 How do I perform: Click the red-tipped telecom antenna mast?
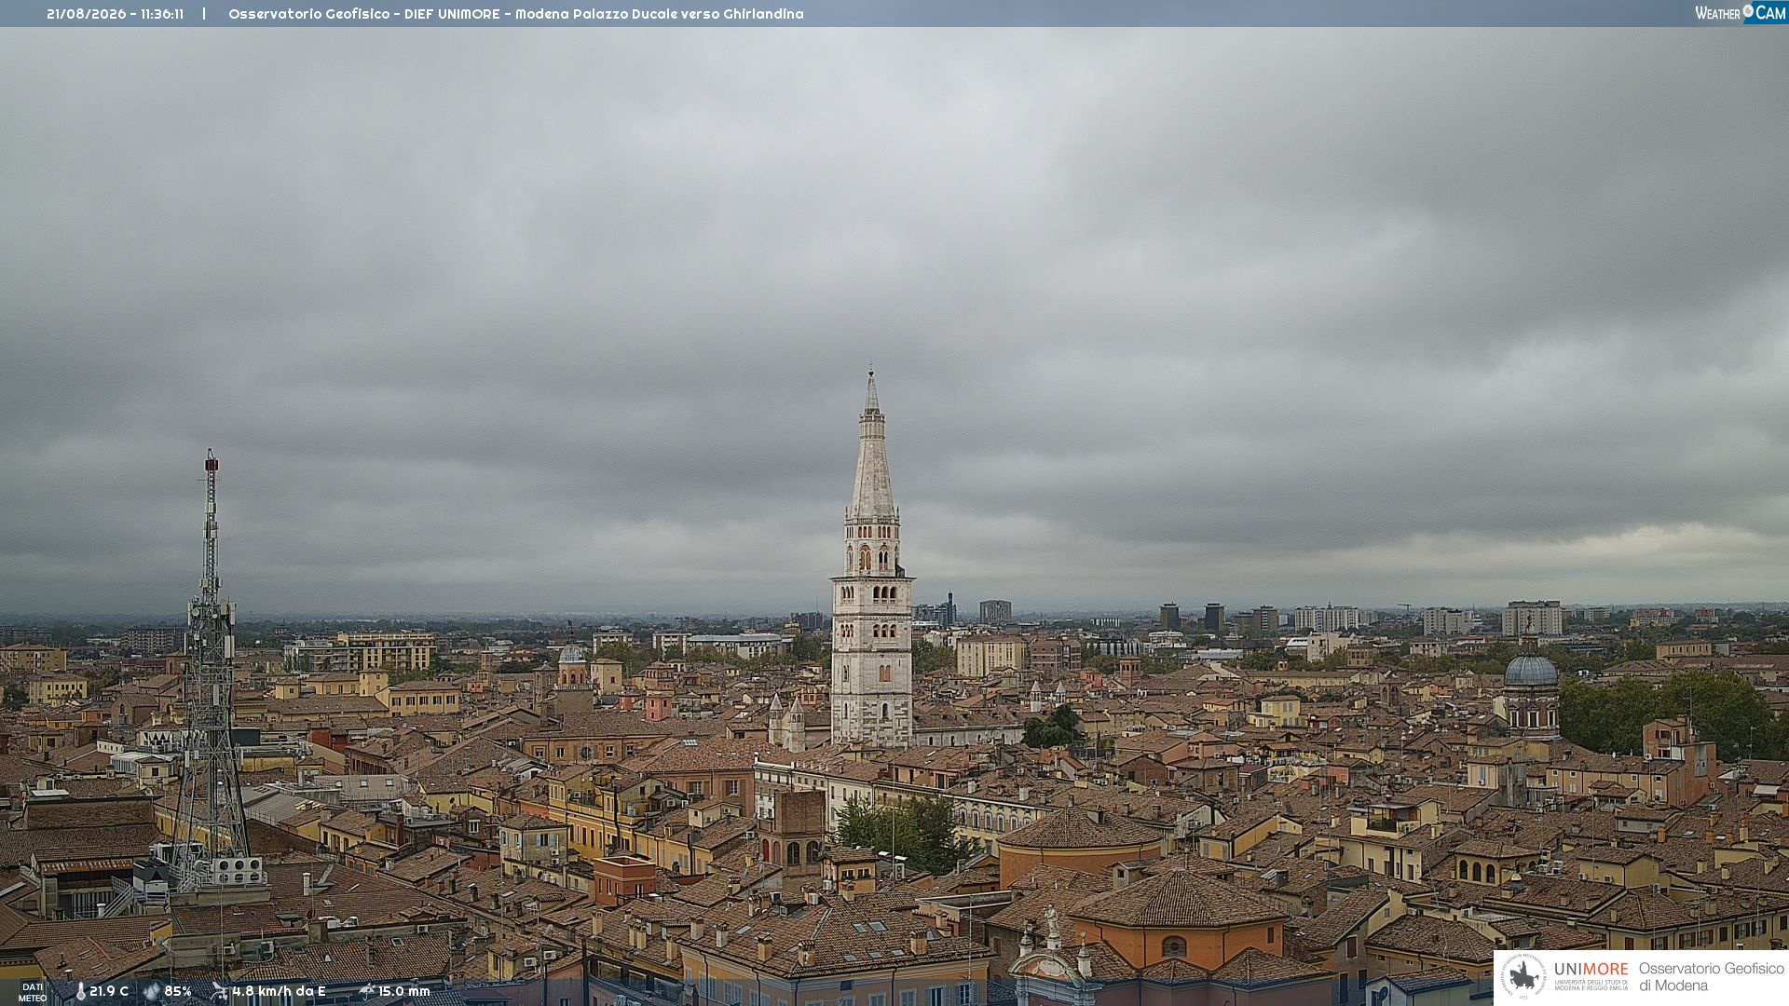click(211, 661)
